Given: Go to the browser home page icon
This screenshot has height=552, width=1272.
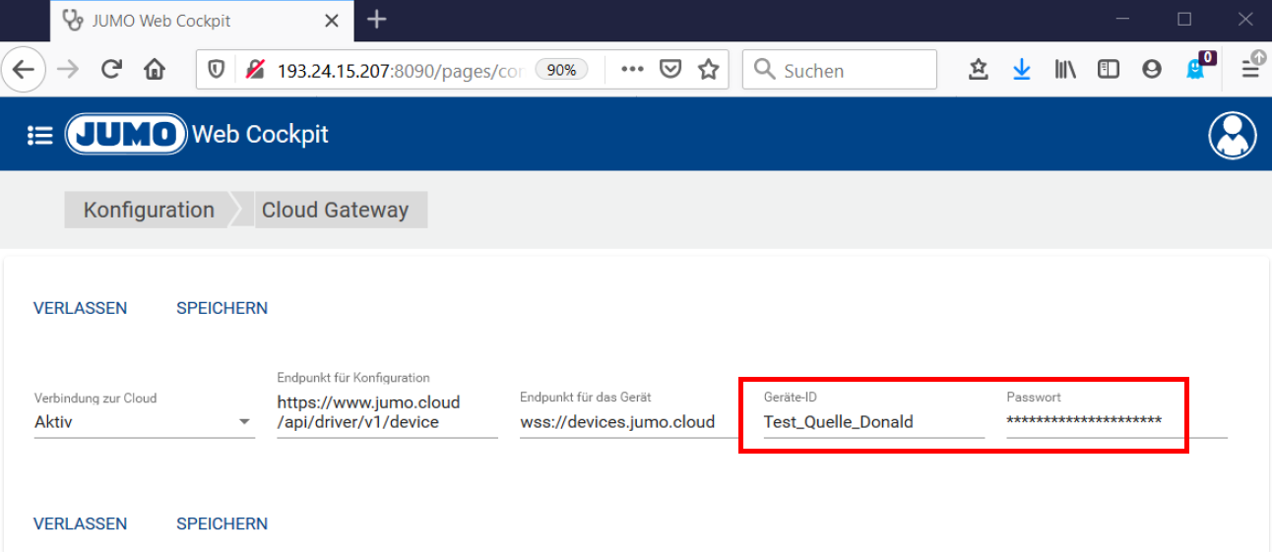Looking at the screenshot, I should pyautogui.click(x=155, y=70).
